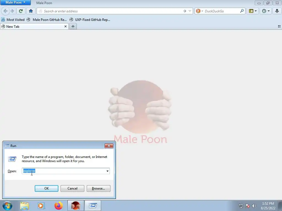Go back using the back arrow

[x=6, y=11]
